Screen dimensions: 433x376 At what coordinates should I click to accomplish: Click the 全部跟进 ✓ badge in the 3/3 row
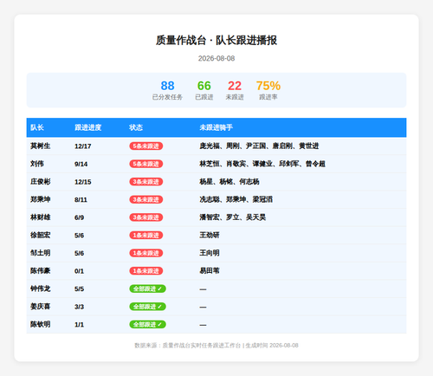[147, 307]
